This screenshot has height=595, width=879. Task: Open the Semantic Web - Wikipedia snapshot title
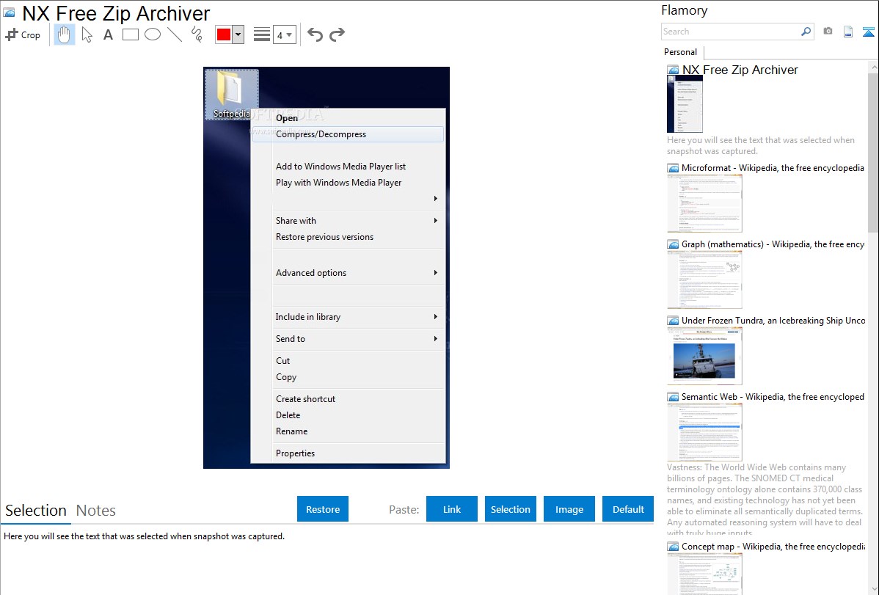[x=773, y=397]
